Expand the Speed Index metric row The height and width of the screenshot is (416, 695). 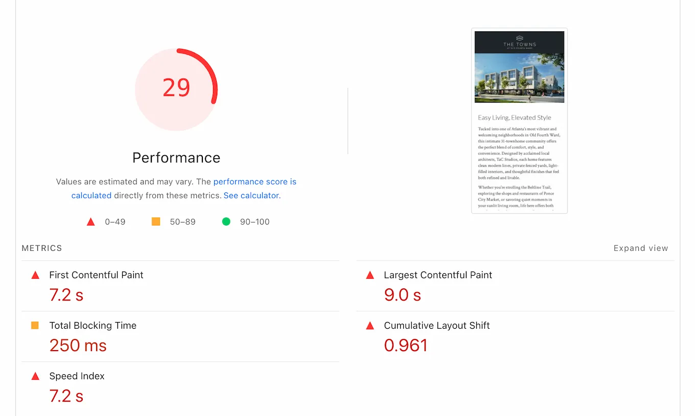77,376
